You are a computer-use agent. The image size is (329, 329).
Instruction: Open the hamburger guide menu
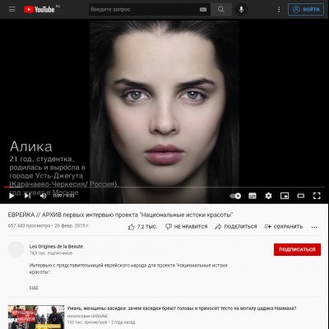(12, 9)
